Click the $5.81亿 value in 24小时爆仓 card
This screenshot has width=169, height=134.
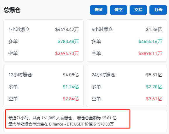click(154, 75)
